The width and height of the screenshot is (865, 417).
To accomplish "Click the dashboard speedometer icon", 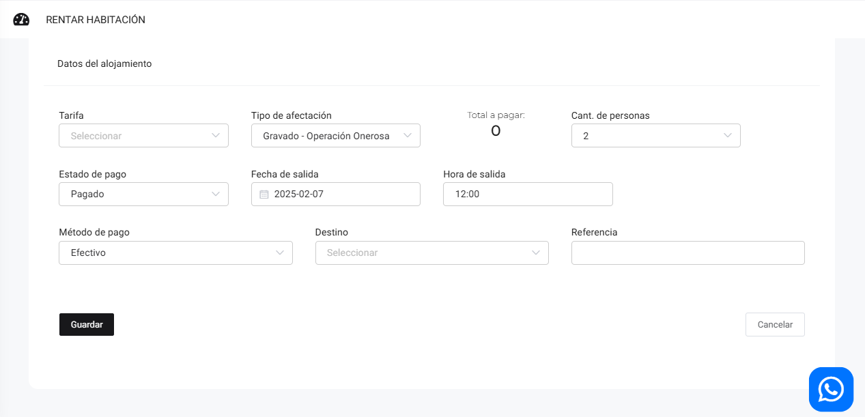I will click(x=21, y=20).
